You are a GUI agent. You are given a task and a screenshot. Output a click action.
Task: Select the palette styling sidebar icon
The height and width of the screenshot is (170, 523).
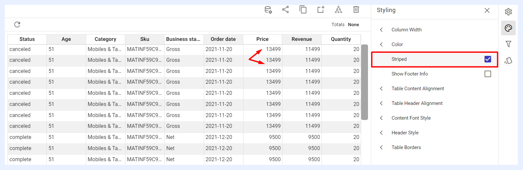point(508,28)
